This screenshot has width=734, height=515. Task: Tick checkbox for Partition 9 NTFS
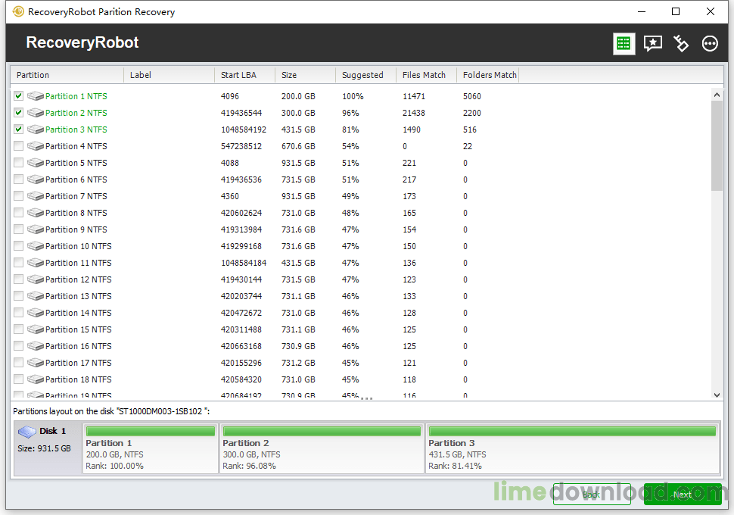coord(18,229)
